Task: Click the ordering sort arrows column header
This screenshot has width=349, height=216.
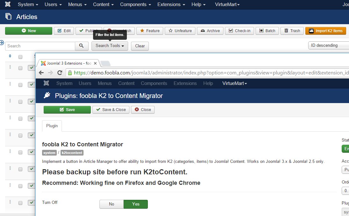Action: 10,56
